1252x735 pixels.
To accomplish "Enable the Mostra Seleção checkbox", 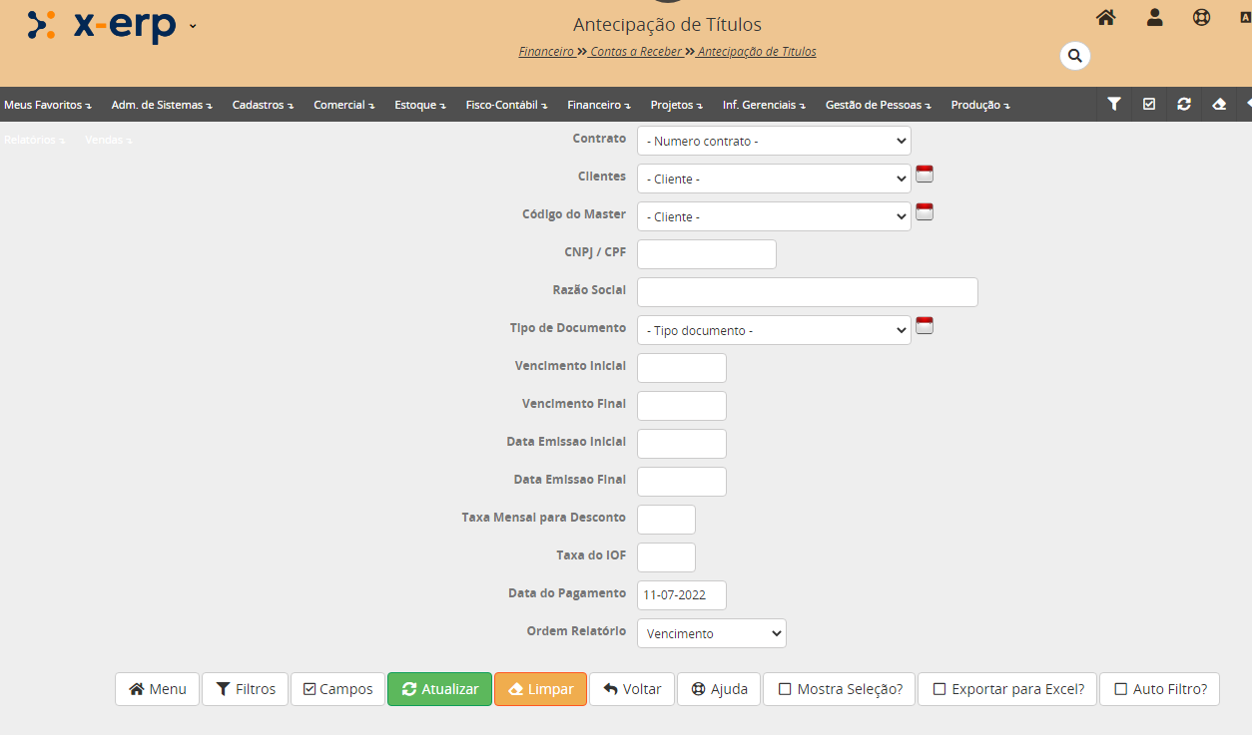I will (785, 689).
